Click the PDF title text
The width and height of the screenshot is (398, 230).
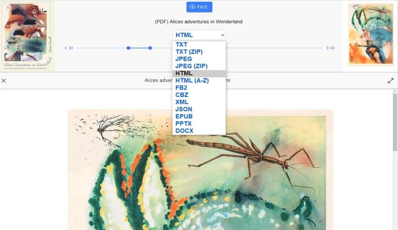[x=199, y=22]
